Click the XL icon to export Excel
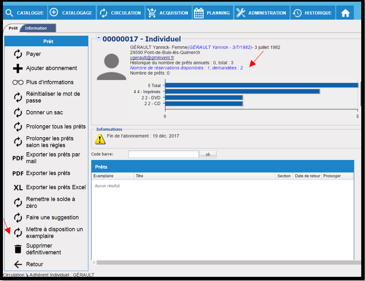This screenshot has width=365, height=281. pos(18,188)
